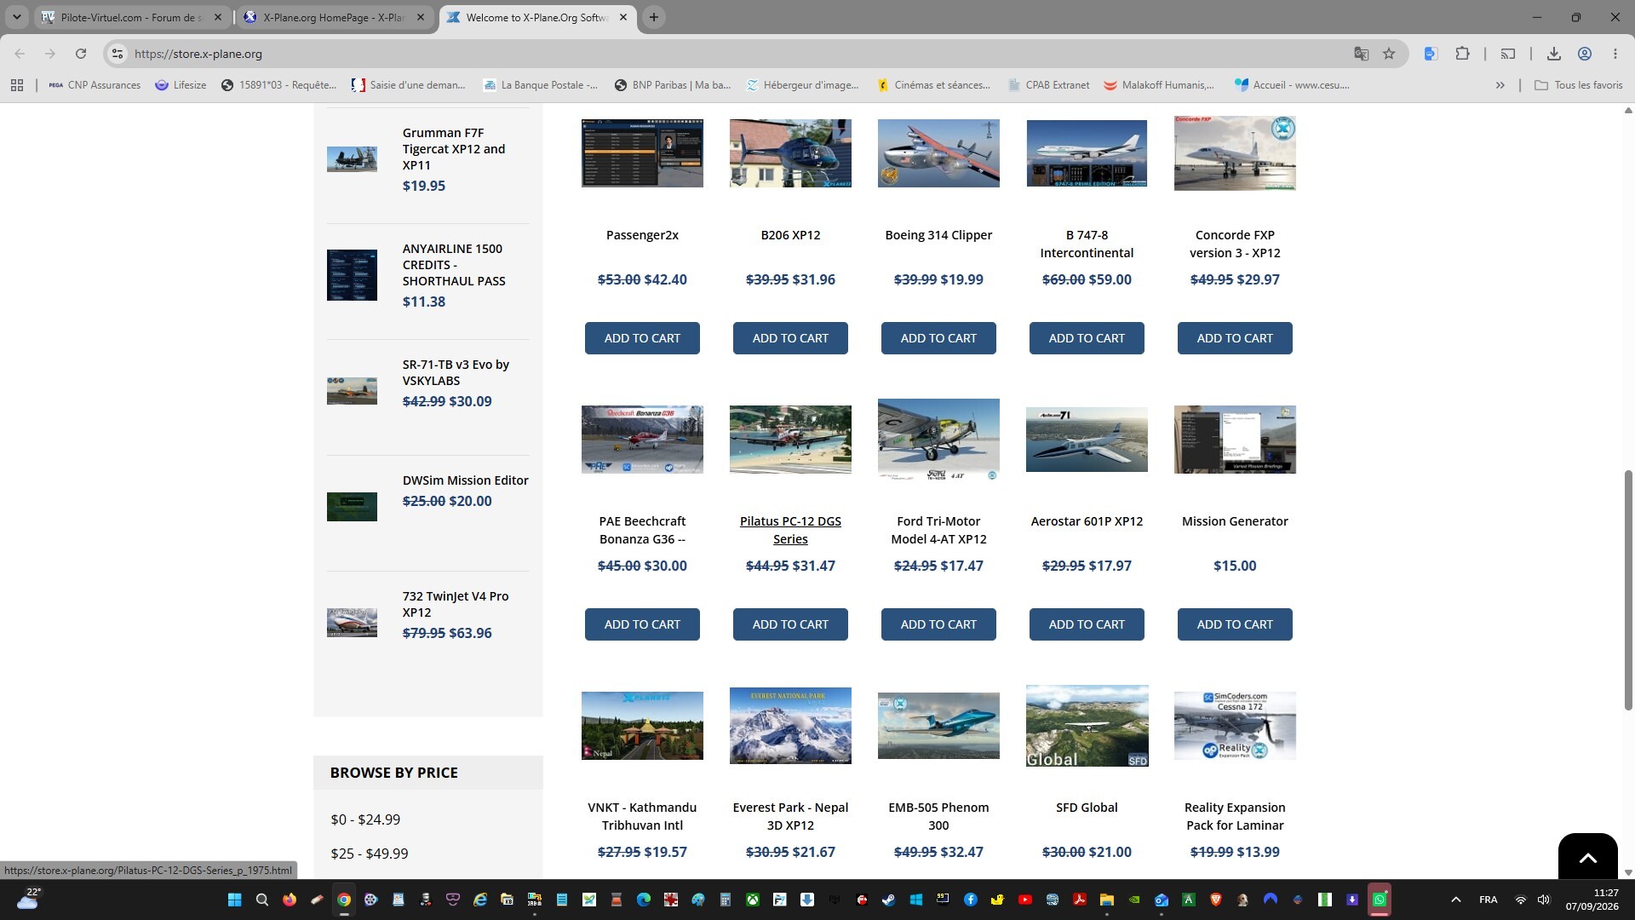Screen dimensions: 1635x920
Task: Open the Reality Expansion Pack thumbnail
Action: [x=1235, y=726]
